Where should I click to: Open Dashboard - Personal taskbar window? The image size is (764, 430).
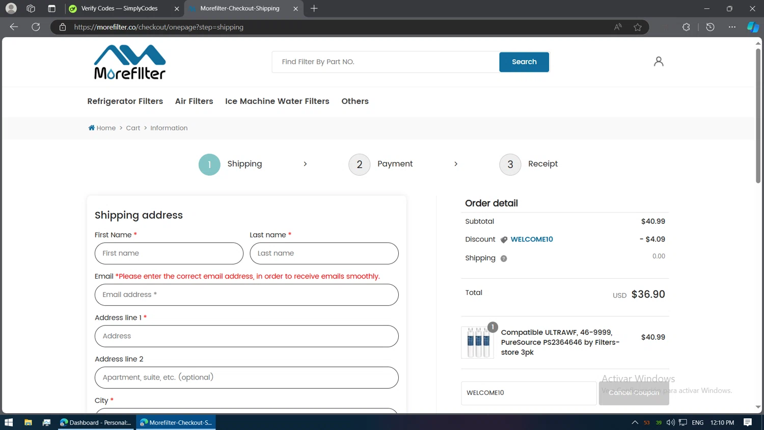96,422
